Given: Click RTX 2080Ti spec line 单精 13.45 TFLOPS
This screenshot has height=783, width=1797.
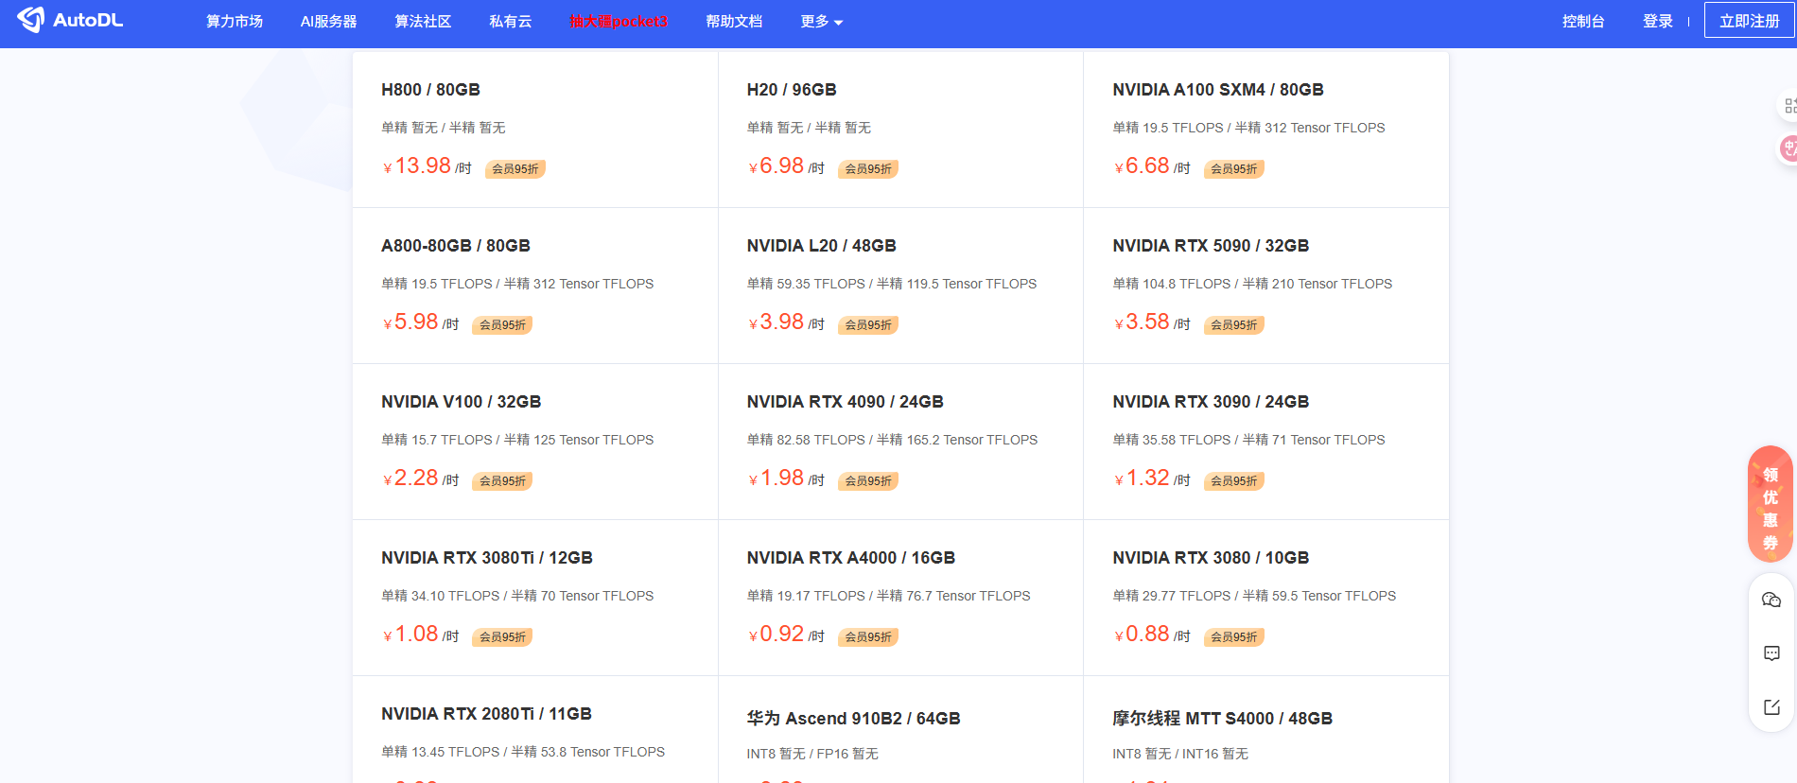Looking at the screenshot, I should pyautogui.click(x=523, y=752).
